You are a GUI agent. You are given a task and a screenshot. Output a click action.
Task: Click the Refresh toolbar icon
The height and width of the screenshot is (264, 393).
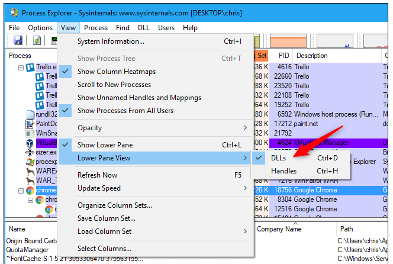pos(37,40)
